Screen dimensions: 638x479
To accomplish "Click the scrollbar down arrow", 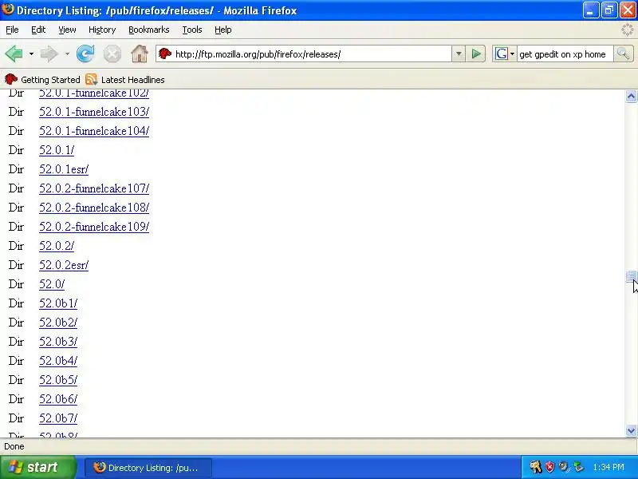I will [x=631, y=430].
